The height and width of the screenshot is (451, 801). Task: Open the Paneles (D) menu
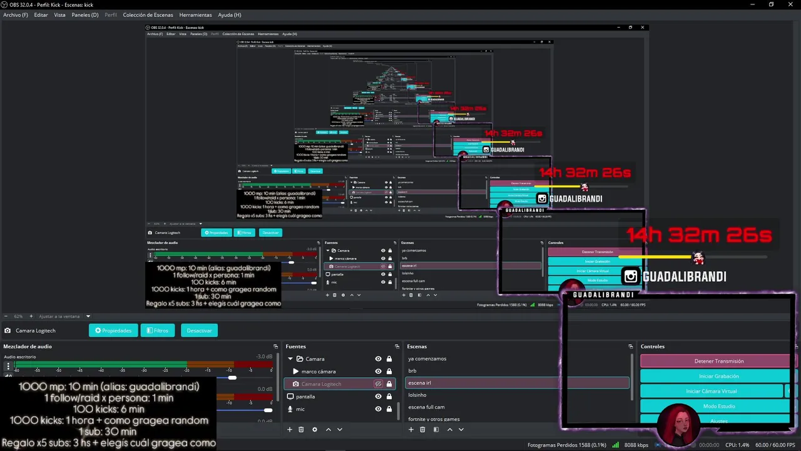85,14
